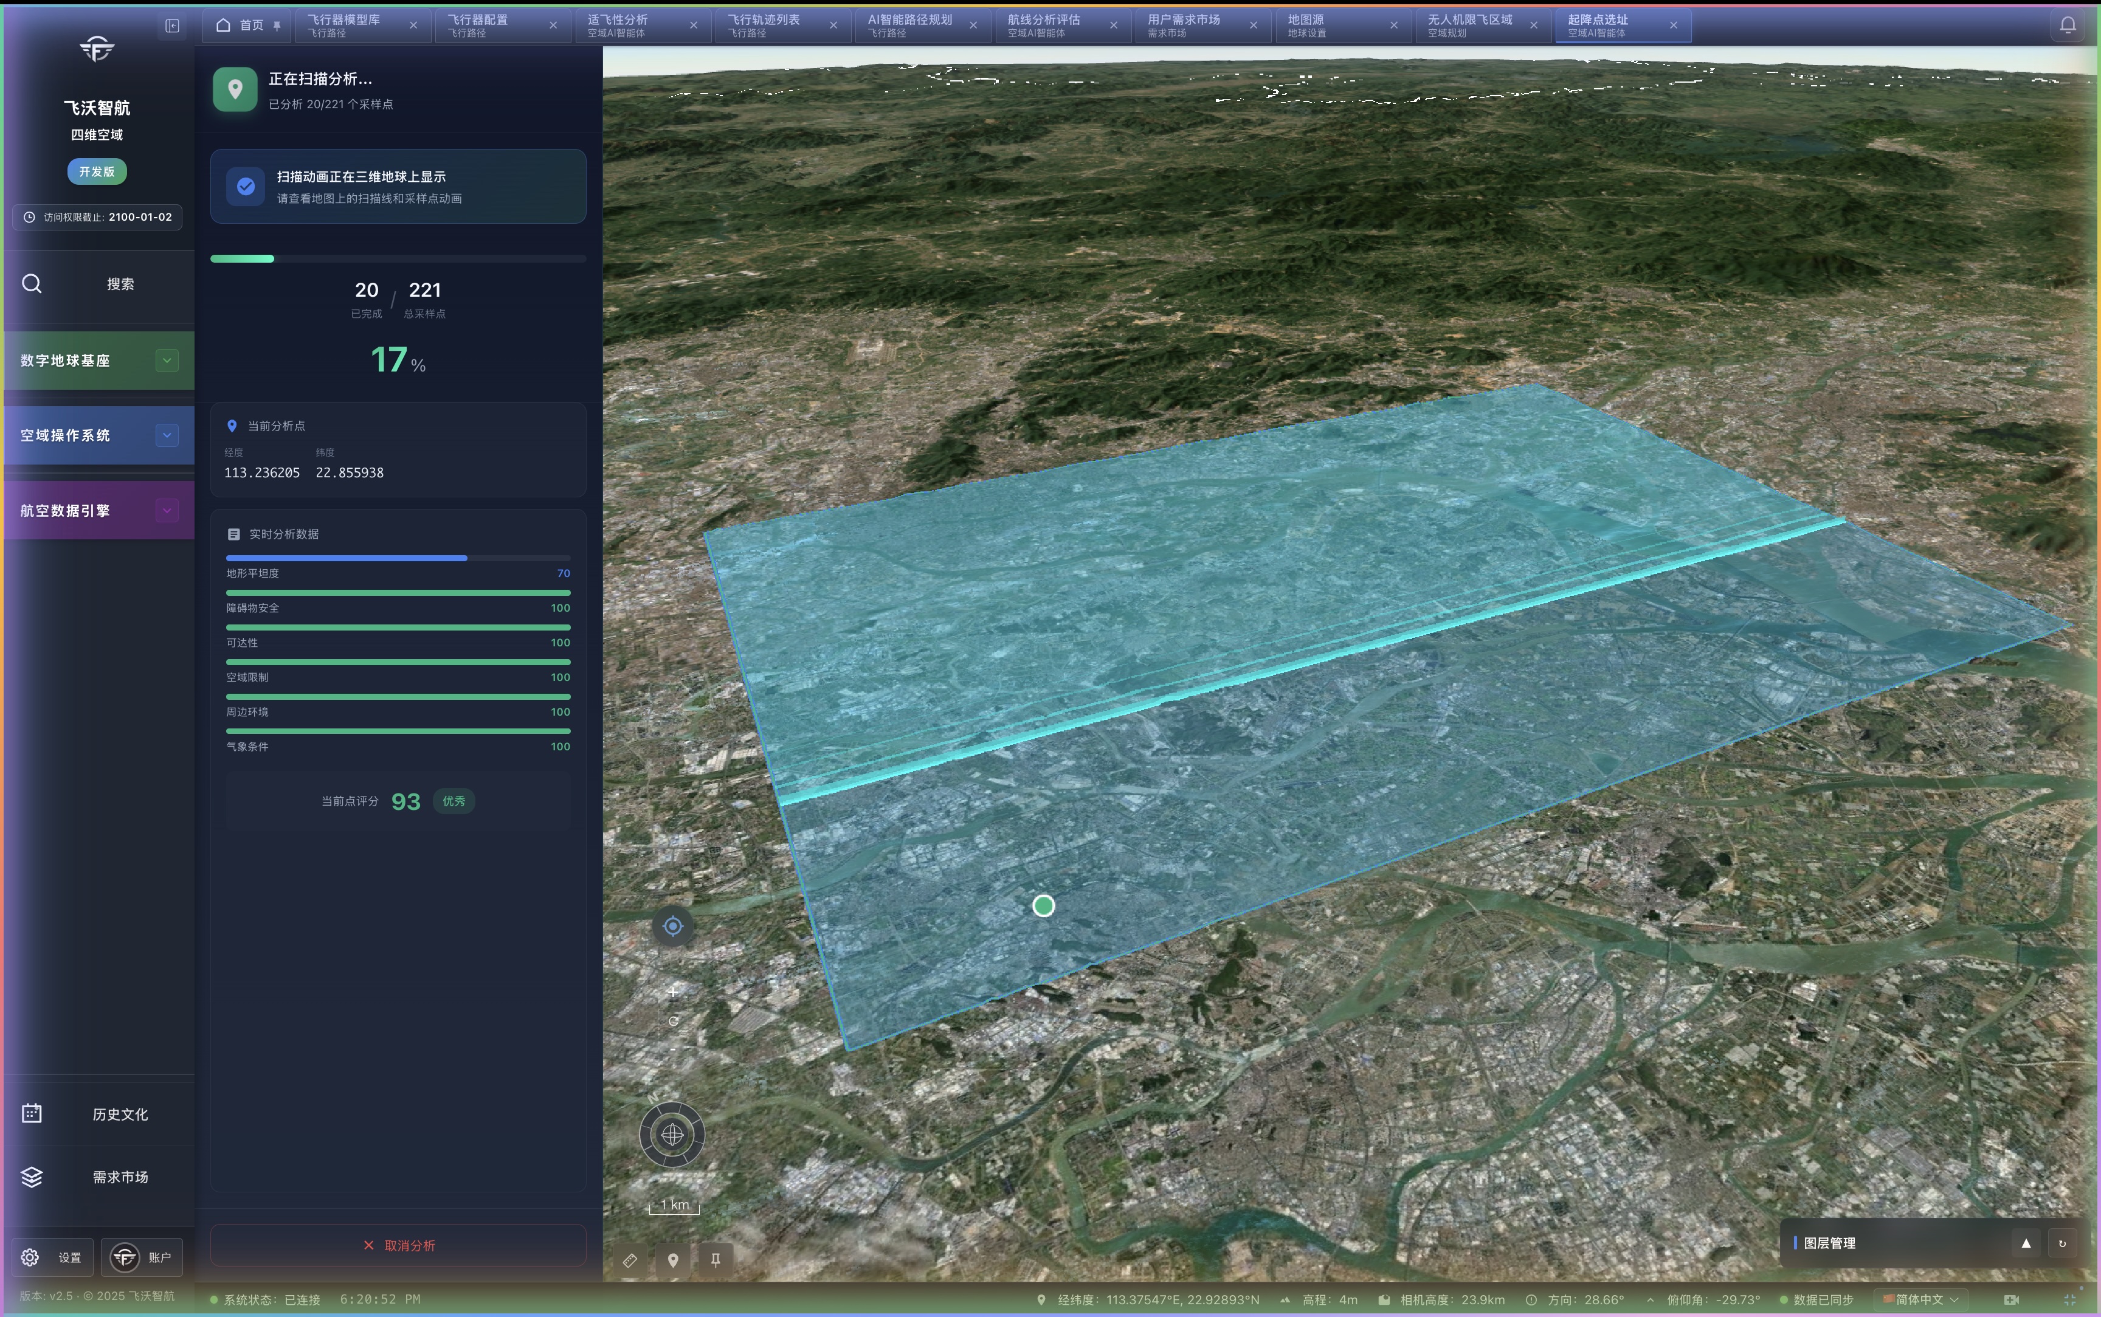Click the map zoom in plus
Screen dimensions: 2101x1317
pos(673,992)
